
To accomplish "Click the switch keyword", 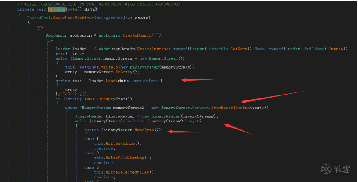I will (92, 130).
